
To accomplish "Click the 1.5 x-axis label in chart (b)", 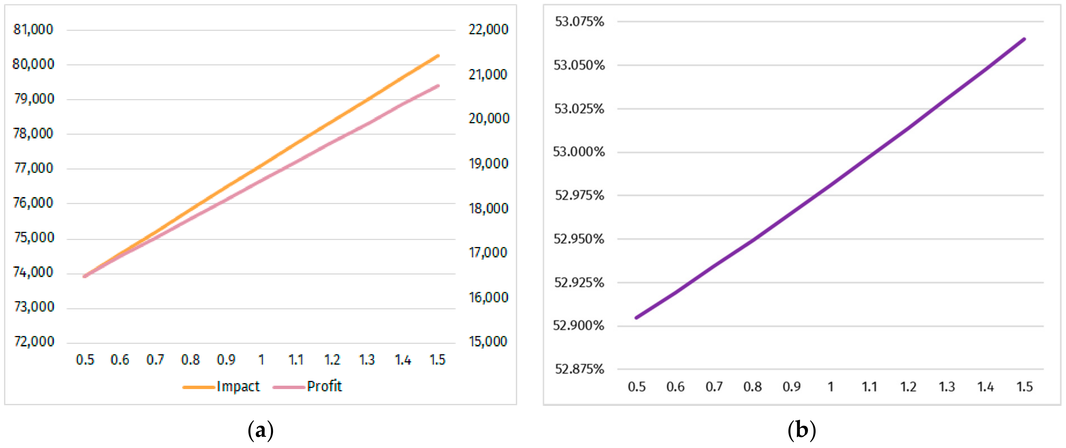I will click(x=1025, y=387).
